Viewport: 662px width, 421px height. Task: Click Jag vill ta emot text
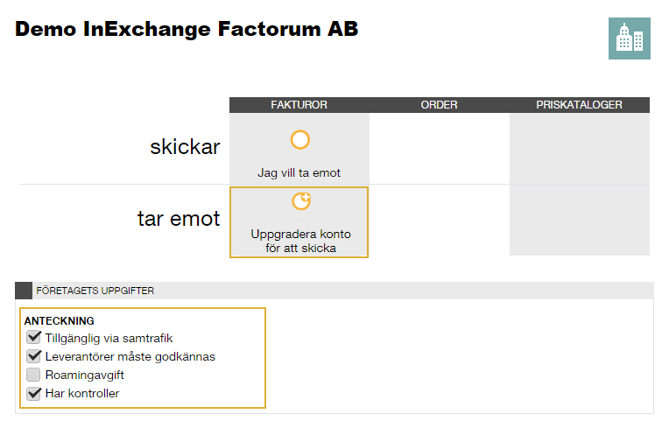[x=299, y=173]
